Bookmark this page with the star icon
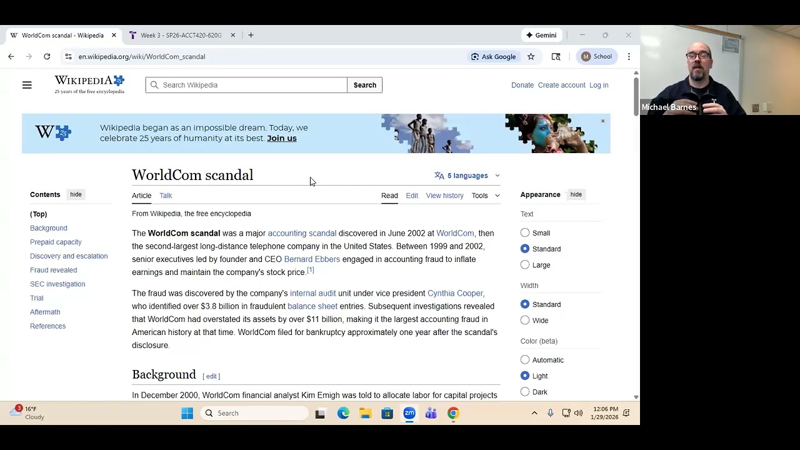 (531, 56)
